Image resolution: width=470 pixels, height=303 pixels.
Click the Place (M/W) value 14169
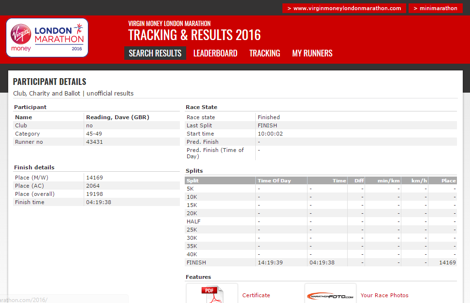94,178
